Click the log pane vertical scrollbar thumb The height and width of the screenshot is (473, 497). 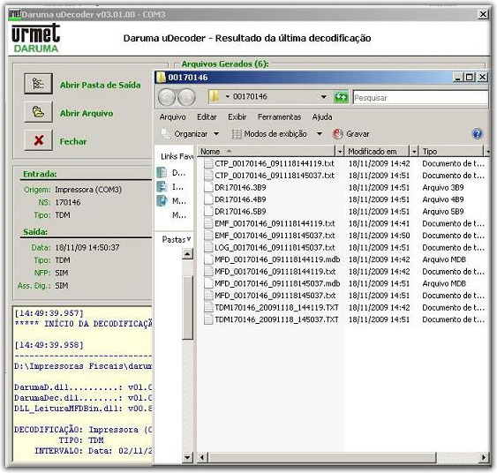(x=188, y=308)
